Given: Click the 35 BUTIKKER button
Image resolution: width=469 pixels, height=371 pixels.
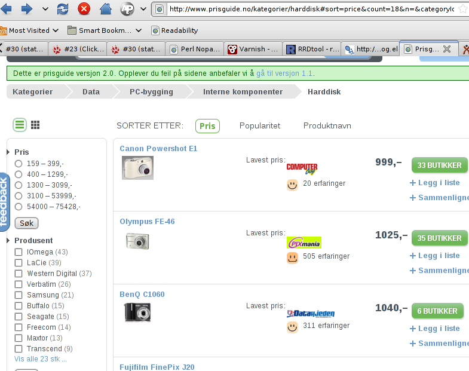Looking at the screenshot, I should tap(439, 238).
